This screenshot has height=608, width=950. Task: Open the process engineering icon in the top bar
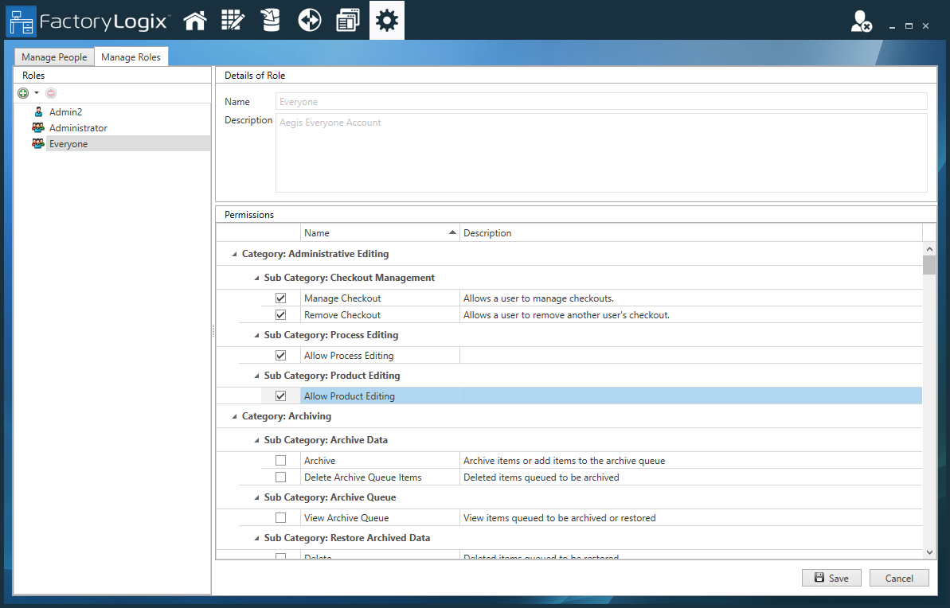[233, 20]
